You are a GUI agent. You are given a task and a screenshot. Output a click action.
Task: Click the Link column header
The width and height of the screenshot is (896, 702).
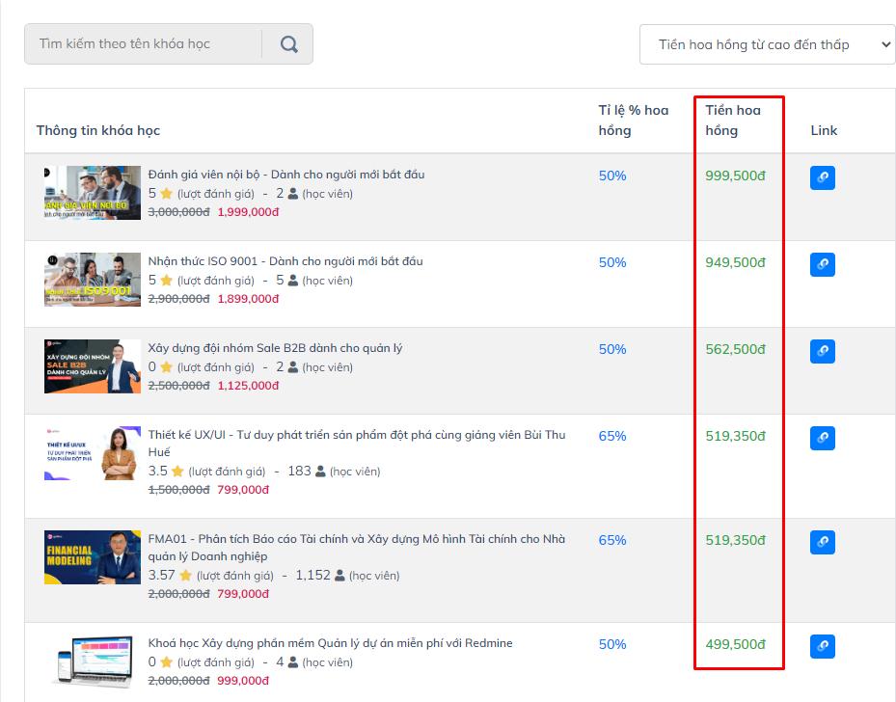coord(824,130)
